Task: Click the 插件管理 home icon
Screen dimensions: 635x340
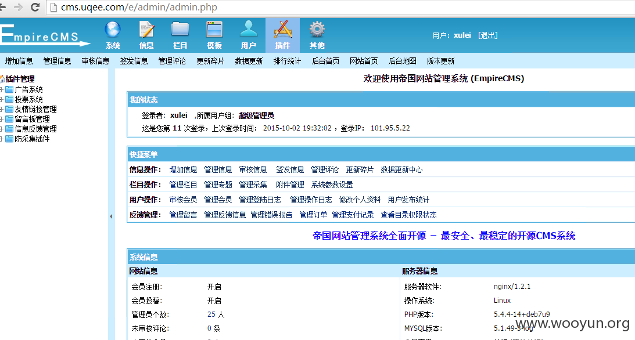Action: click(2, 79)
